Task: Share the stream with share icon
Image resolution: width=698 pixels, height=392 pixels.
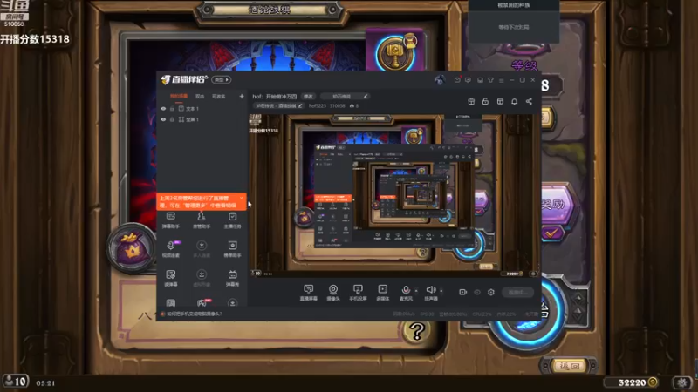Action: click(529, 101)
